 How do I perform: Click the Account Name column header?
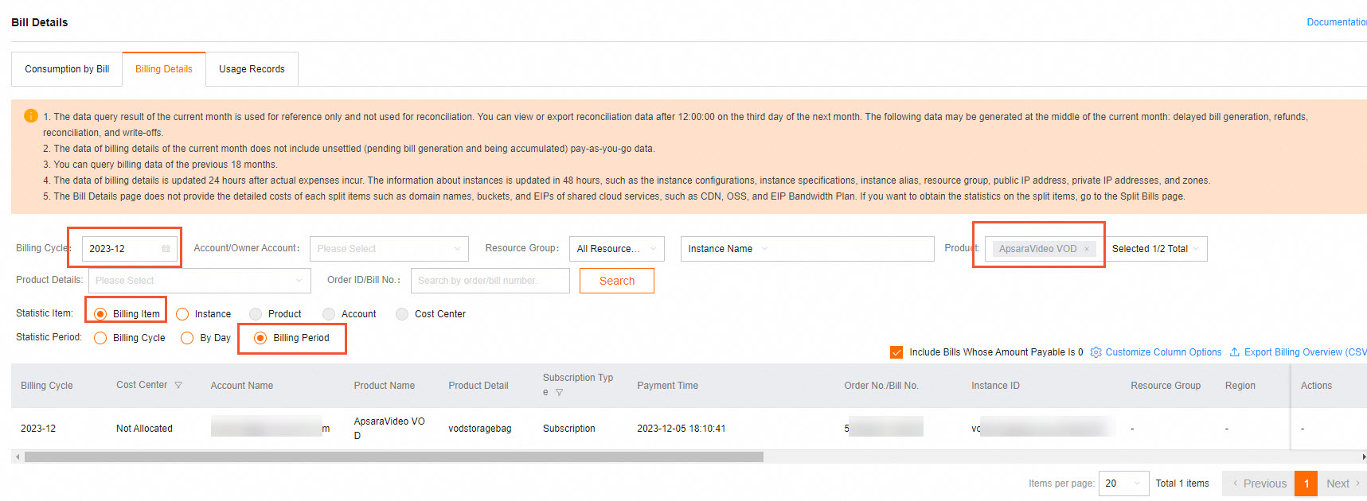pyautogui.click(x=242, y=386)
